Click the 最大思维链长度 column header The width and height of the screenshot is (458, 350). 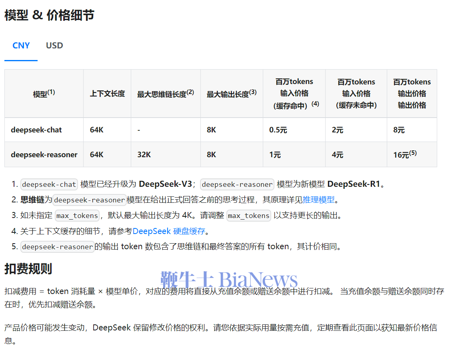point(166,94)
